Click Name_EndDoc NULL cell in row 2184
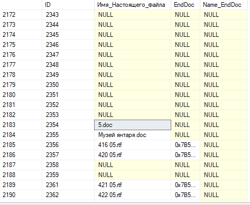250x205 pixels. [x=224, y=135]
